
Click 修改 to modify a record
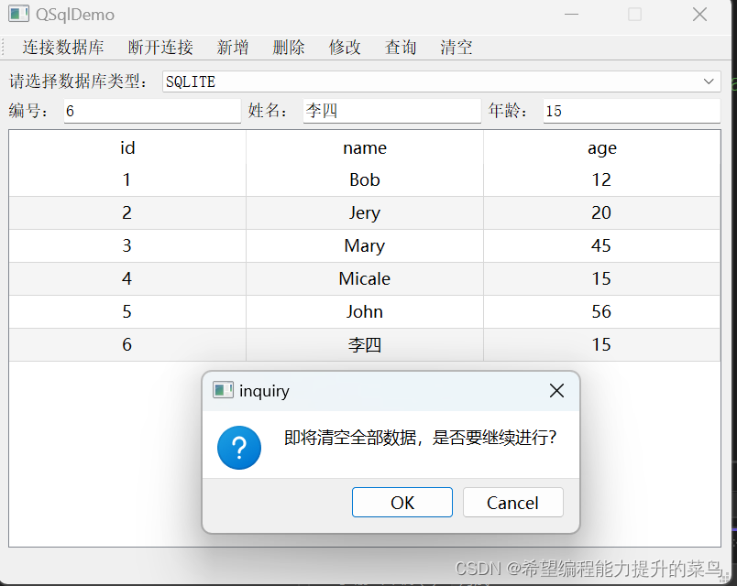[345, 47]
